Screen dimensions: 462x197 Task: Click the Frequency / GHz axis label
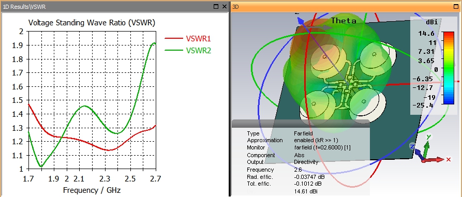point(92,190)
